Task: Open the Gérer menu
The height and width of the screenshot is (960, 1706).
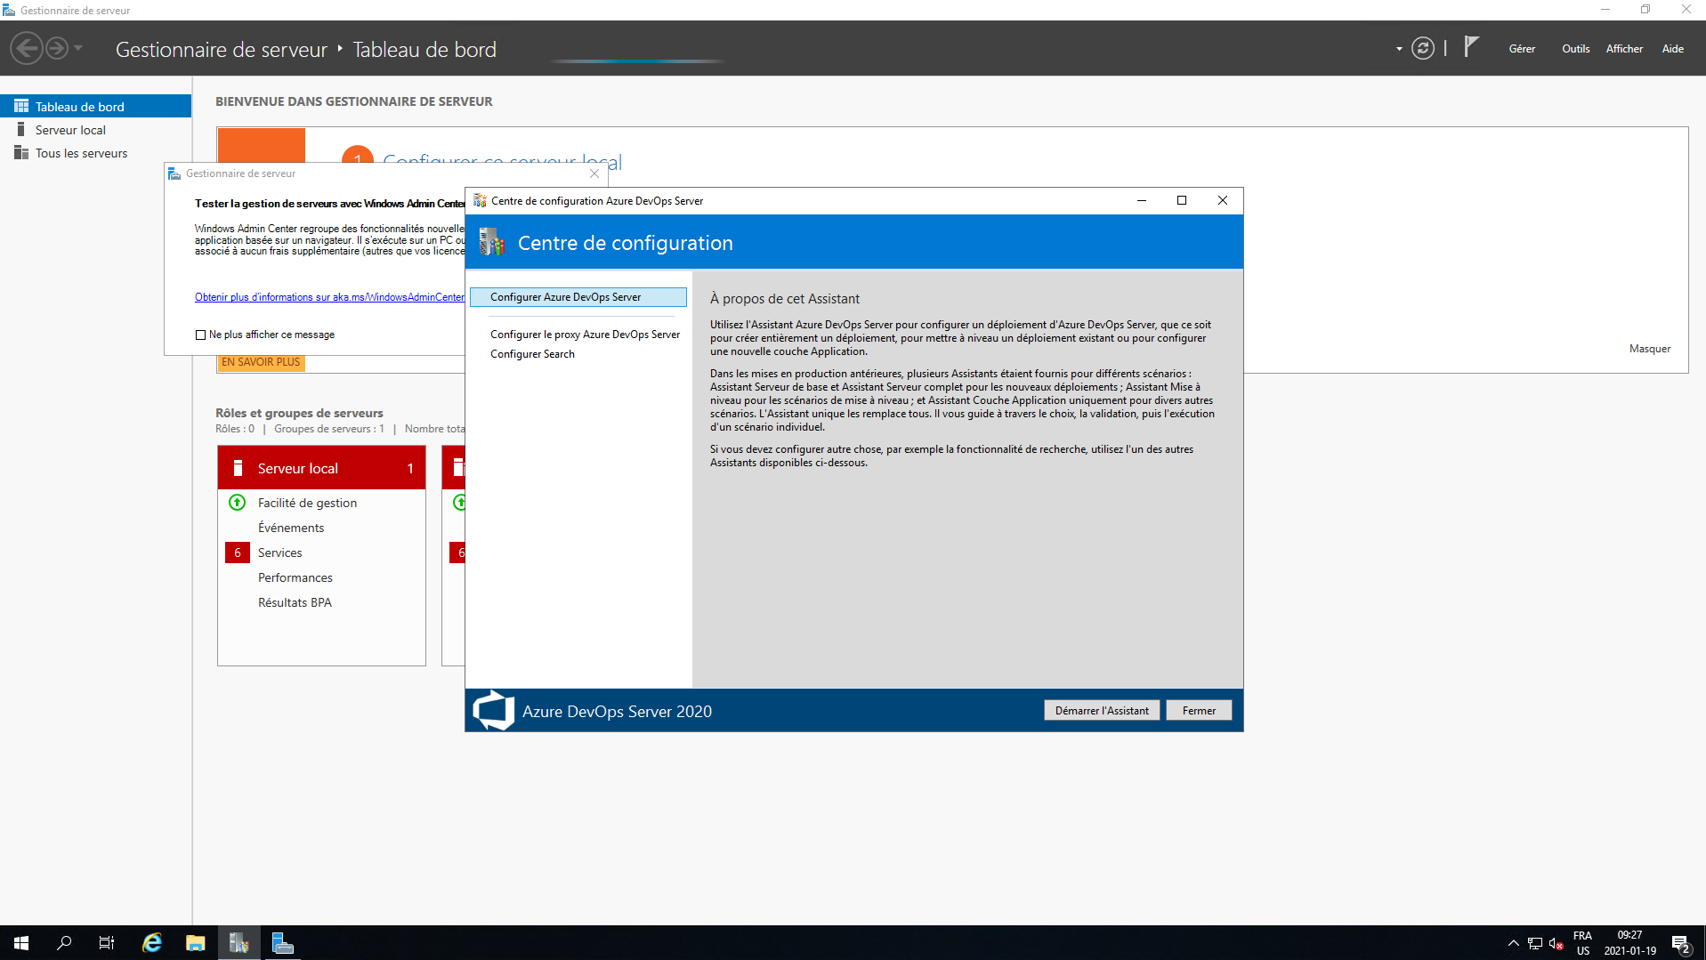Action: [x=1522, y=49]
